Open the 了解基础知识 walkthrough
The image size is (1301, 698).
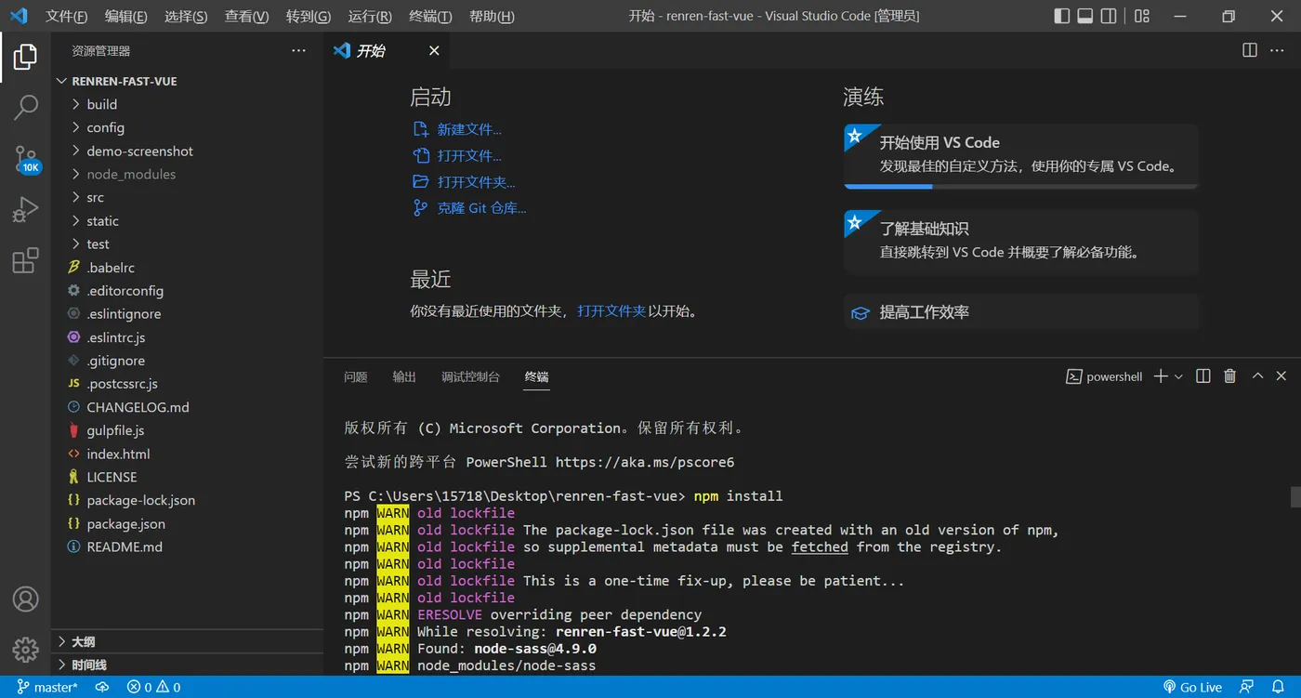coord(1021,241)
